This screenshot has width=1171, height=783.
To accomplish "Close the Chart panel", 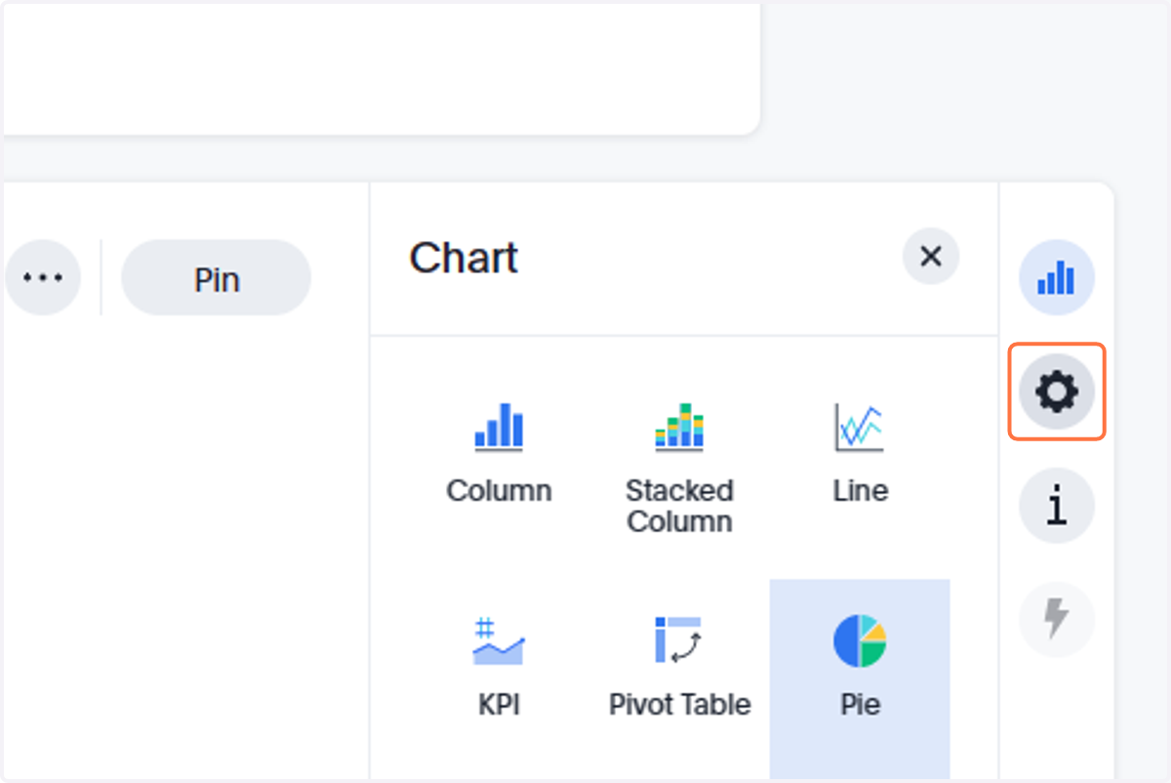I will point(931,257).
